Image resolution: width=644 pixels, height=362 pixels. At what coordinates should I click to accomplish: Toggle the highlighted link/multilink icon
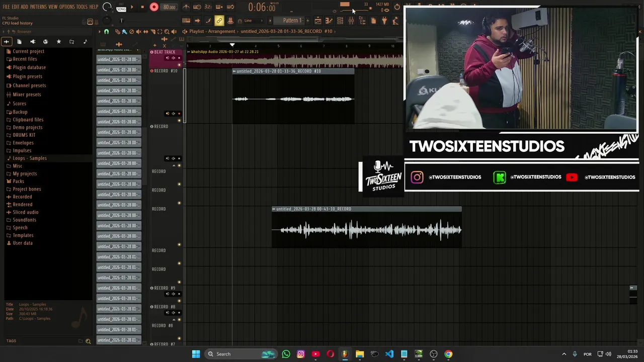click(x=219, y=21)
